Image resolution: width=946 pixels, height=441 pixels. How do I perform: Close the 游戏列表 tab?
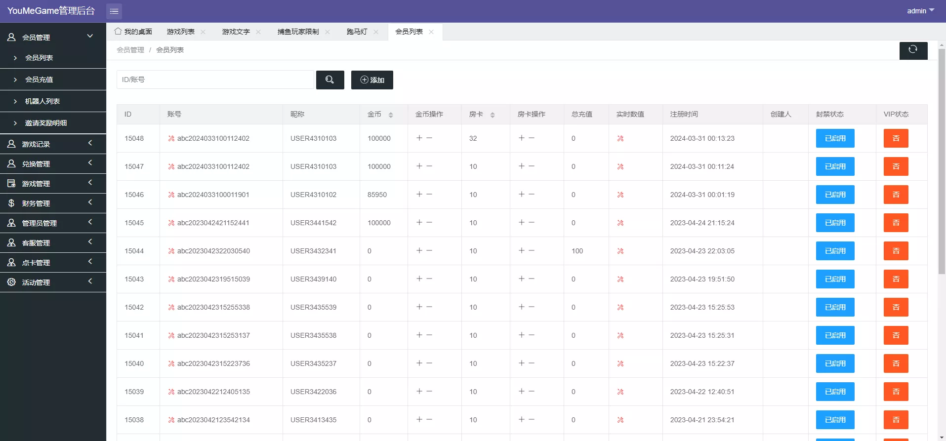203,32
